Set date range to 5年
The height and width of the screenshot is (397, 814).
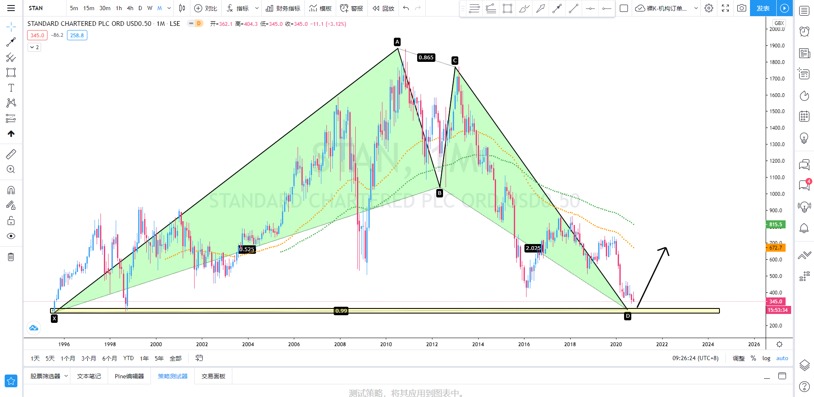(159, 358)
